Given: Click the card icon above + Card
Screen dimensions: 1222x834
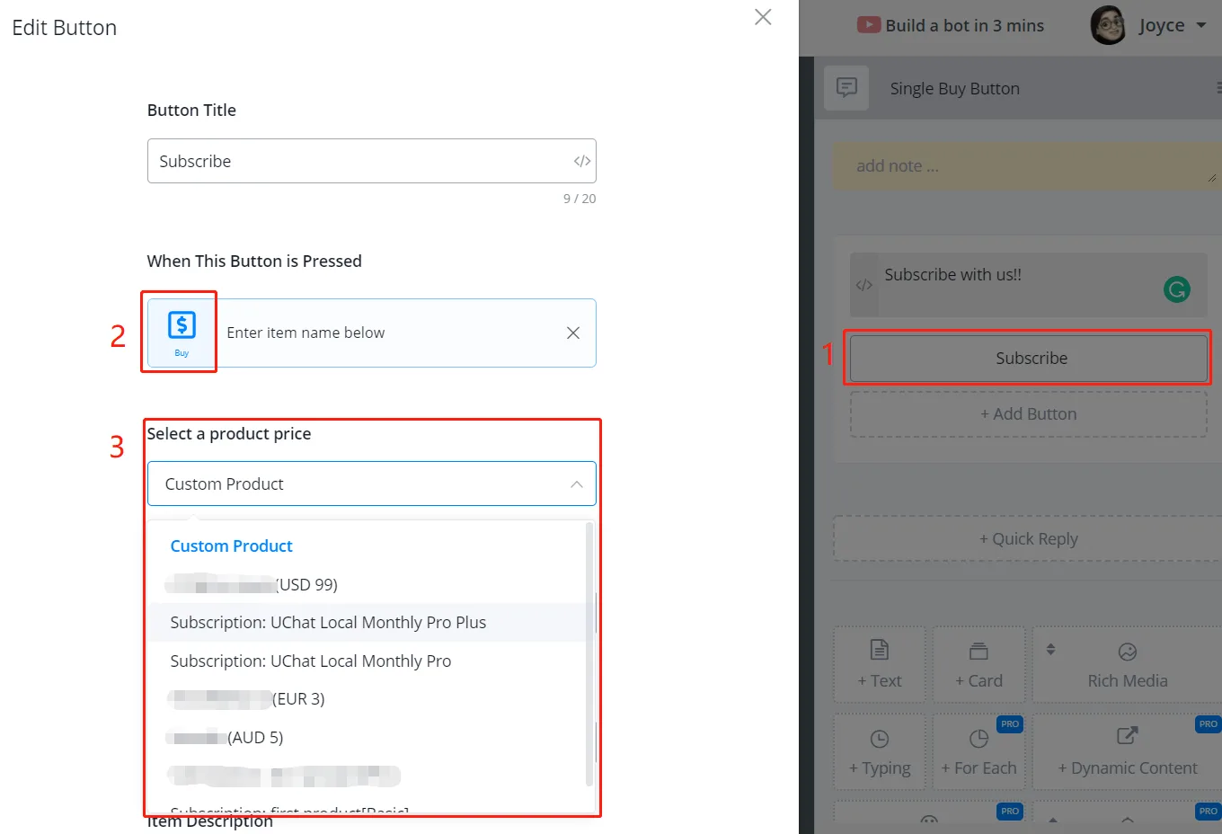Looking at the screenshot, I should coord(978,651).
